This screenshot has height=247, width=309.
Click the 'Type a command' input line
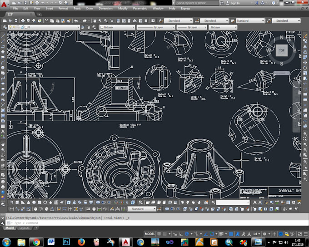(x=68, y=223)
